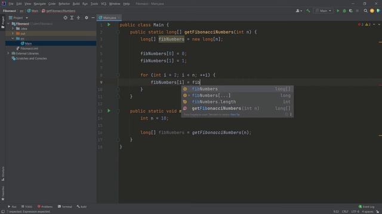382x214 pixels.
Task: Collapse the src folder
Action: [x=13, y=39]
